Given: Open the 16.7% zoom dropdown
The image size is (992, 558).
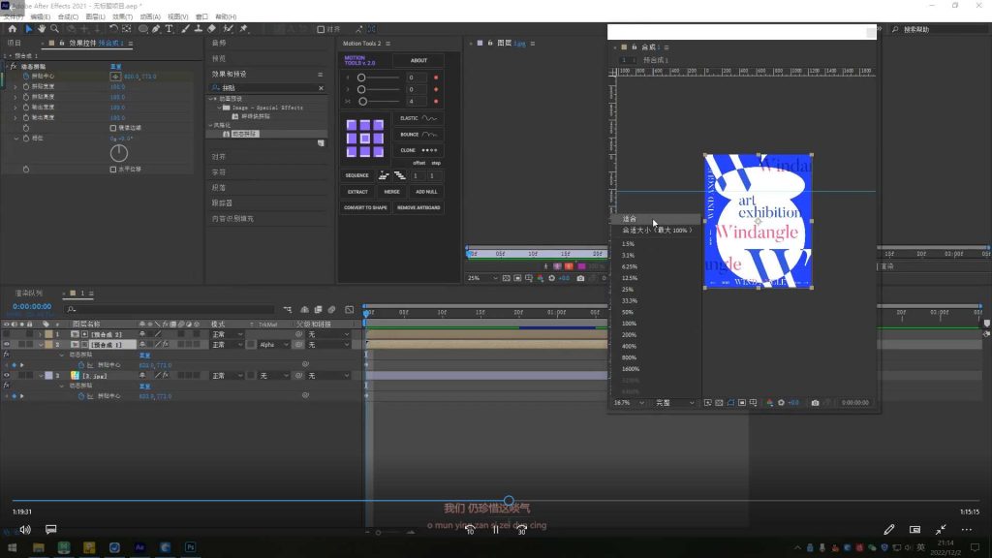Looking at the screenshot, I should [629, 402].
